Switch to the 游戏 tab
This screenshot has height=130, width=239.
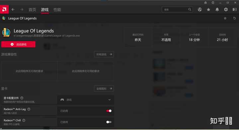point(45,10)
